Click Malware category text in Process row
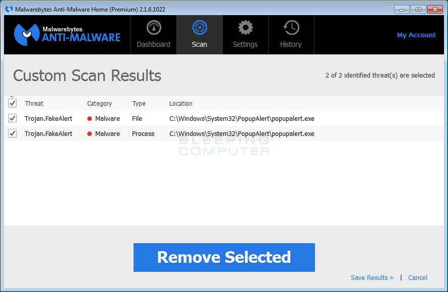Screen dimensions: 448x292 pyautogui.click(x=107, y=133)
